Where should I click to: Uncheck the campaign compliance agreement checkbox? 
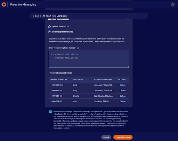[50, 112]
